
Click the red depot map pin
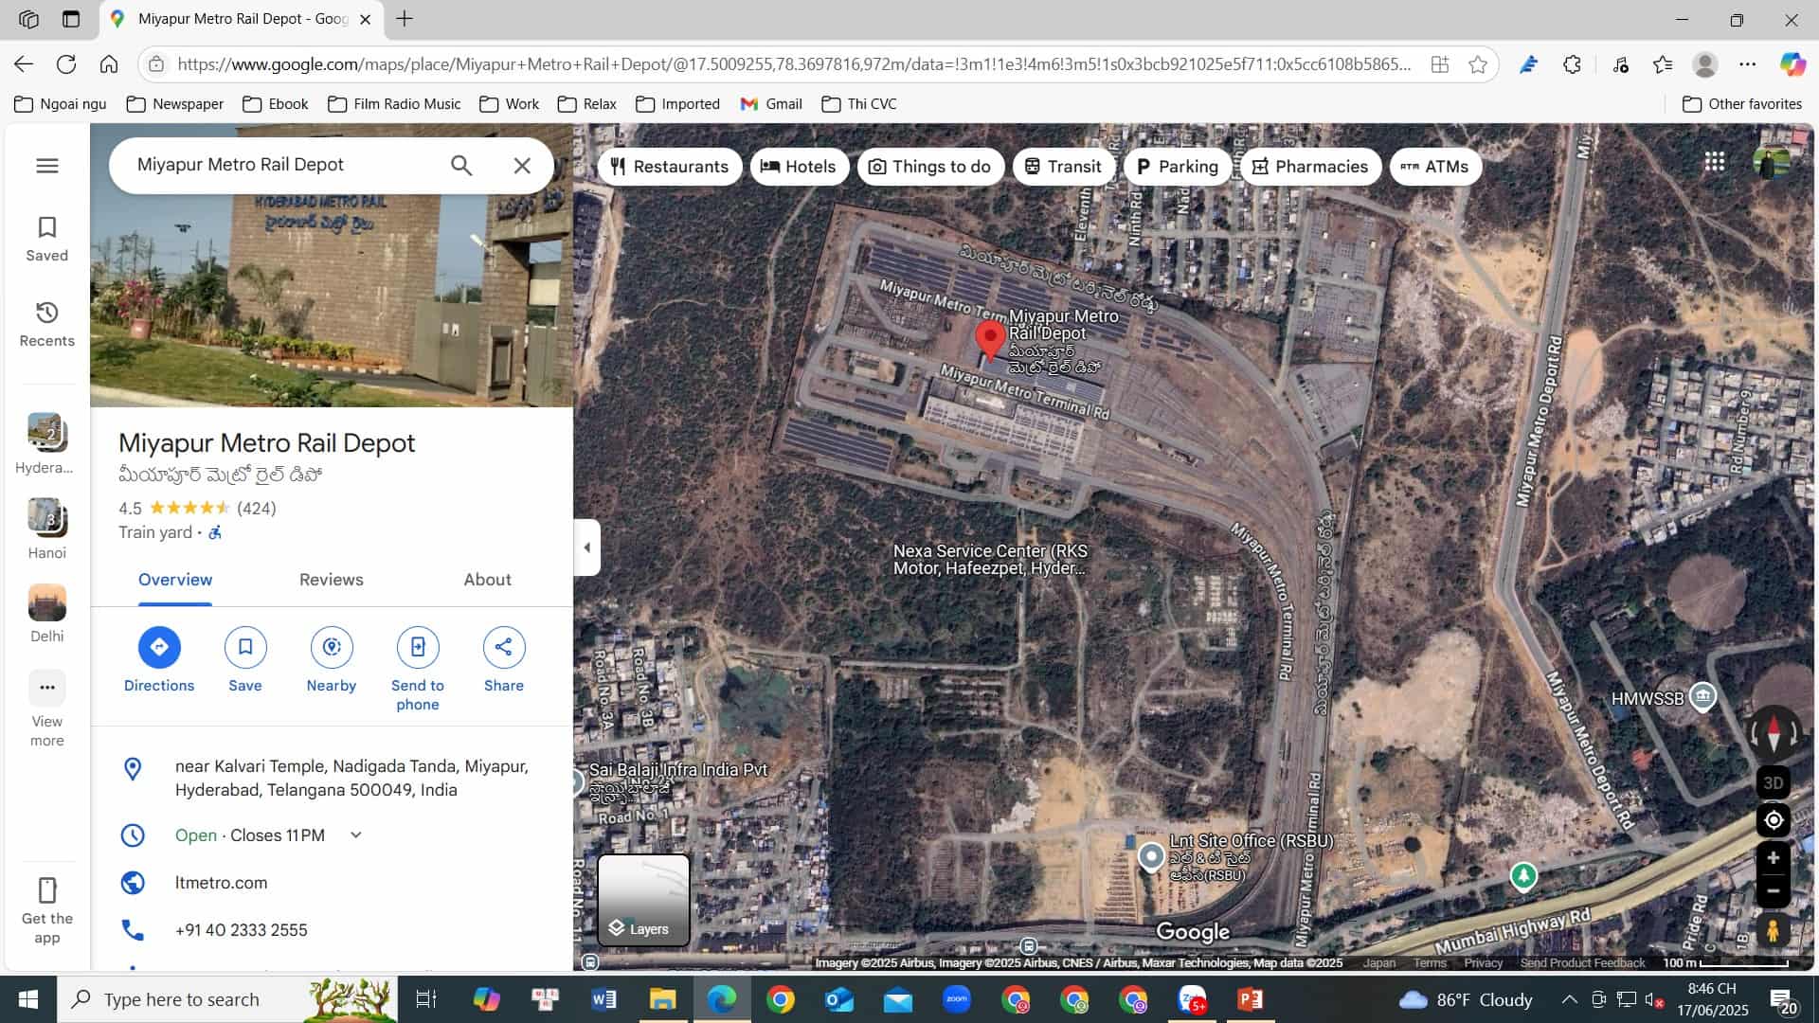coord(990,341)
